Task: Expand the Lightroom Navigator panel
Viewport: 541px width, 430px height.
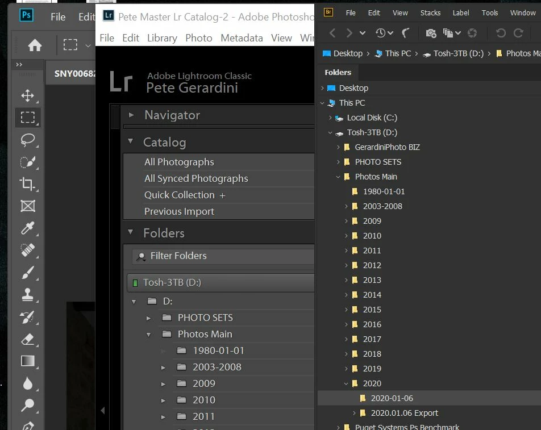Action: [x=131, y=115]
